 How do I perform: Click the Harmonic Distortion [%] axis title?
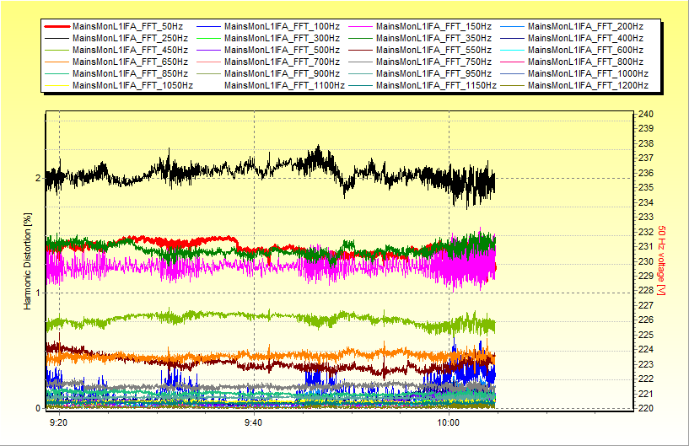pyautogui.click(x=28, y=261)
